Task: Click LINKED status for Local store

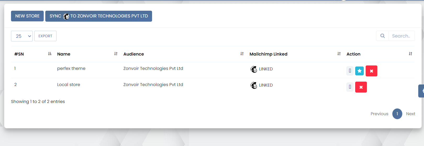Action: (x=266, y=85)
